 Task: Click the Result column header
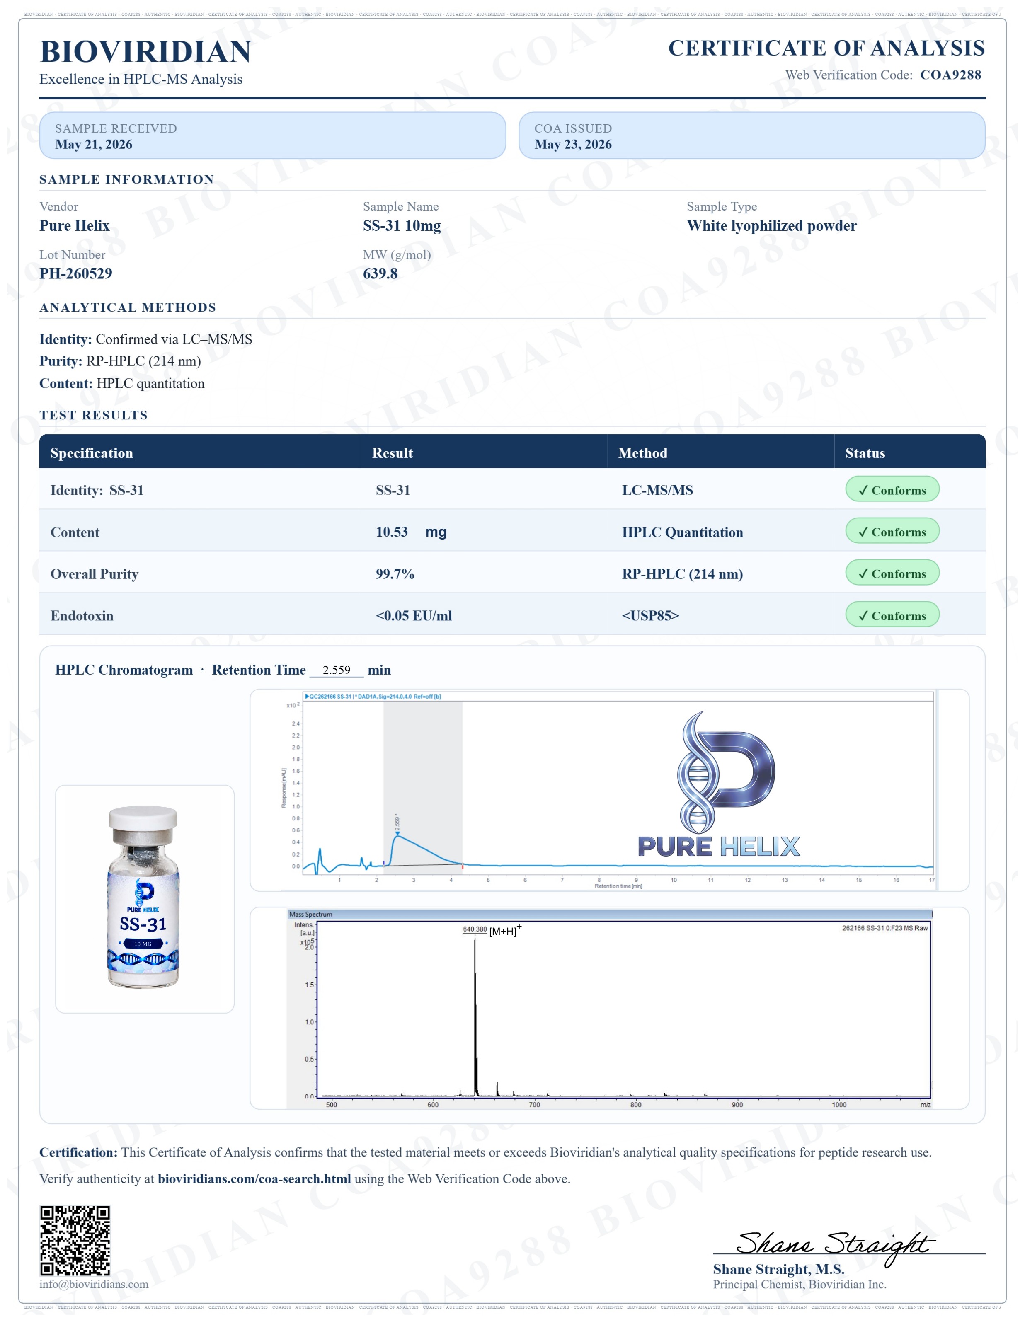(x=392, y=453)
